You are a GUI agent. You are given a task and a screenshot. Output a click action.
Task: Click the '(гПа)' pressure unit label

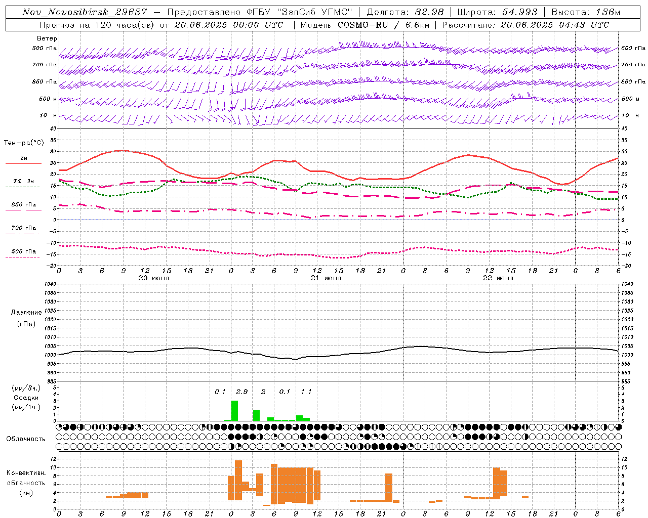pos(26,324)
